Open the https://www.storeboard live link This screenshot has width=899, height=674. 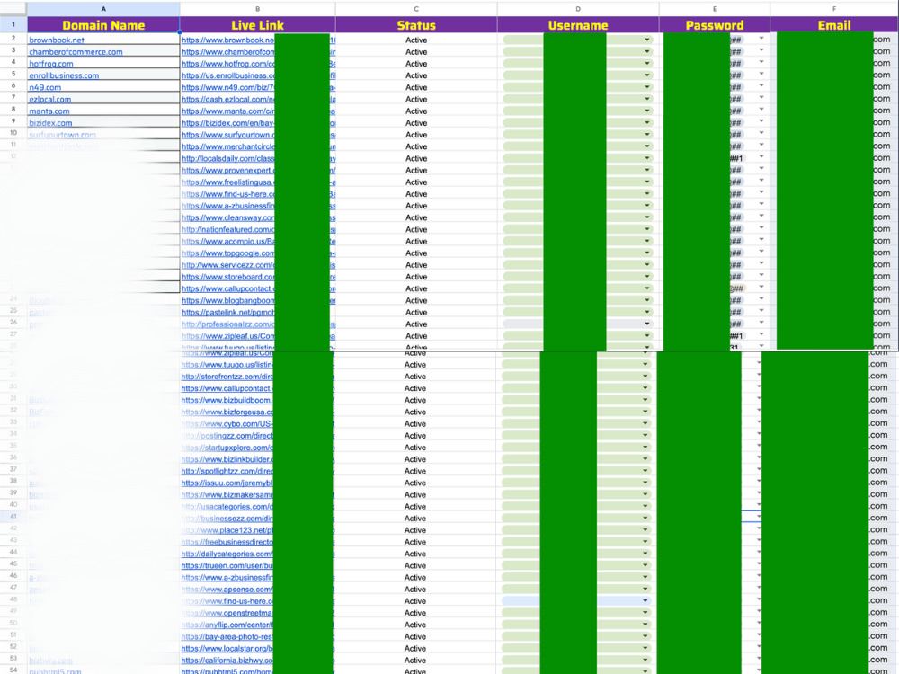(x=228, y=277)
